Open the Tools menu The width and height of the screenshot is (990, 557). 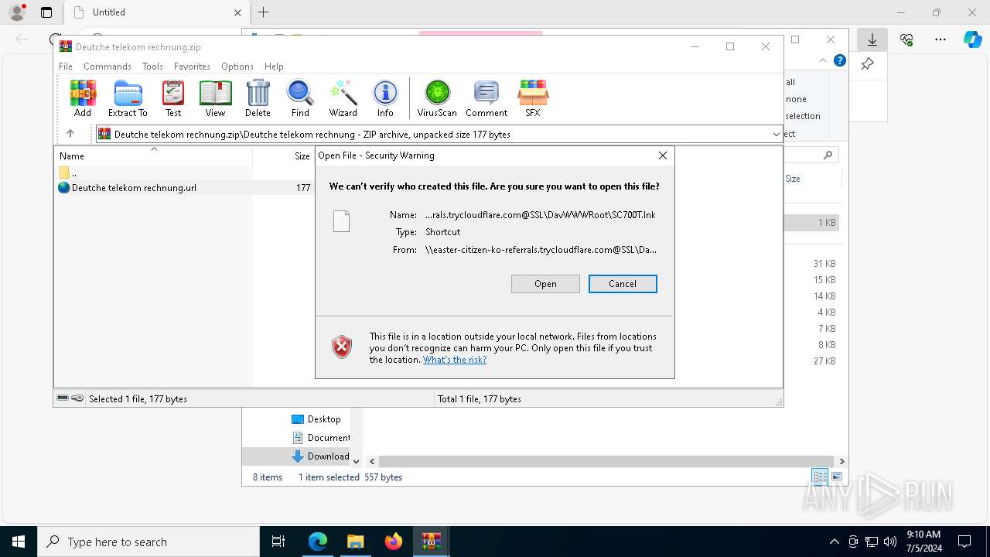click(152, 67)
